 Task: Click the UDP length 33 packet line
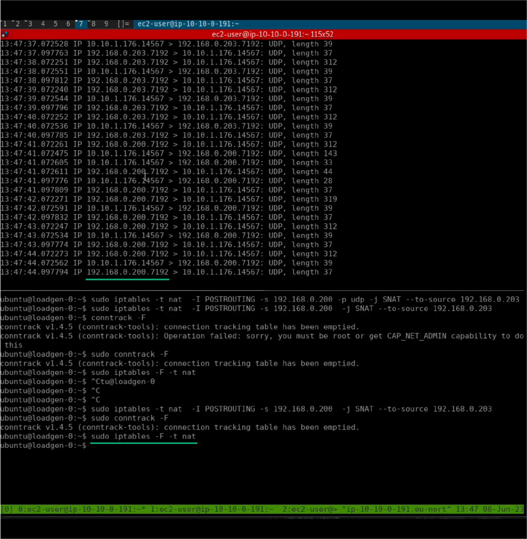[x=166, y=163]
